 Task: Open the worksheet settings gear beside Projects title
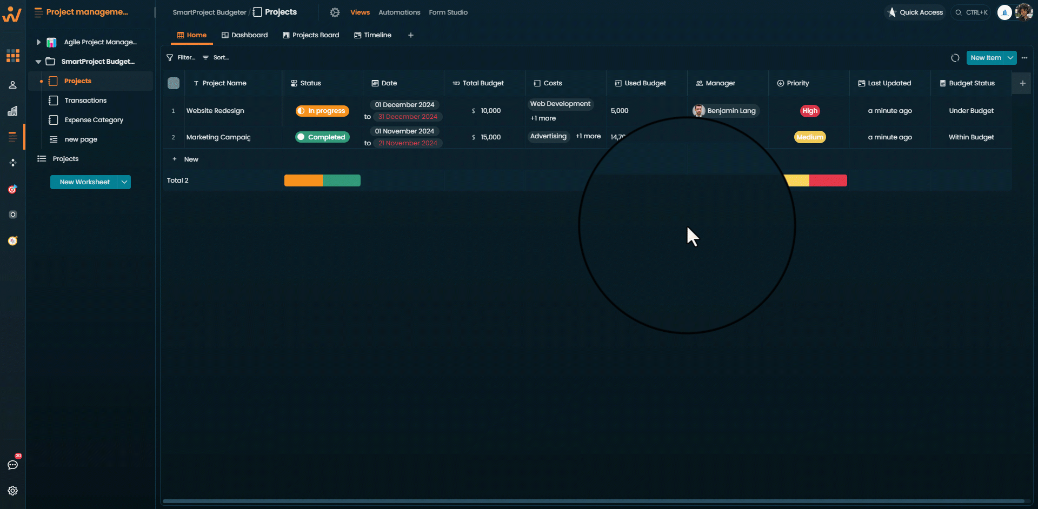tap(335, 12)
